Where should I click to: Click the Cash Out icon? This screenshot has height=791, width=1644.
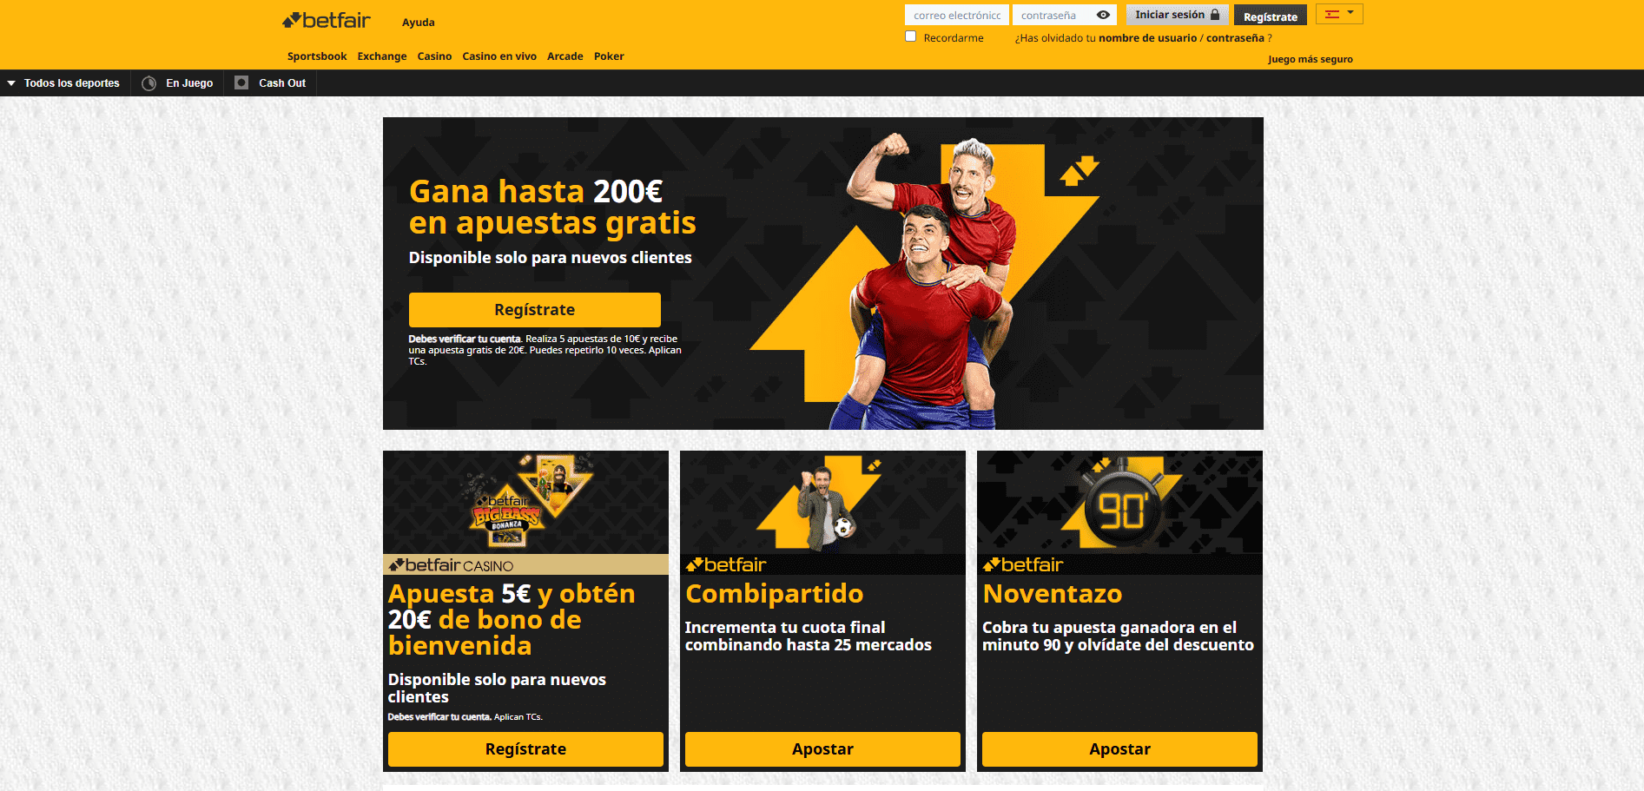point(241,82)
